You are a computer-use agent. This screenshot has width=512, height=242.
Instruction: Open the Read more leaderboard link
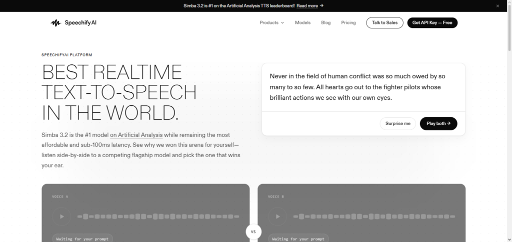pos(310,5)
